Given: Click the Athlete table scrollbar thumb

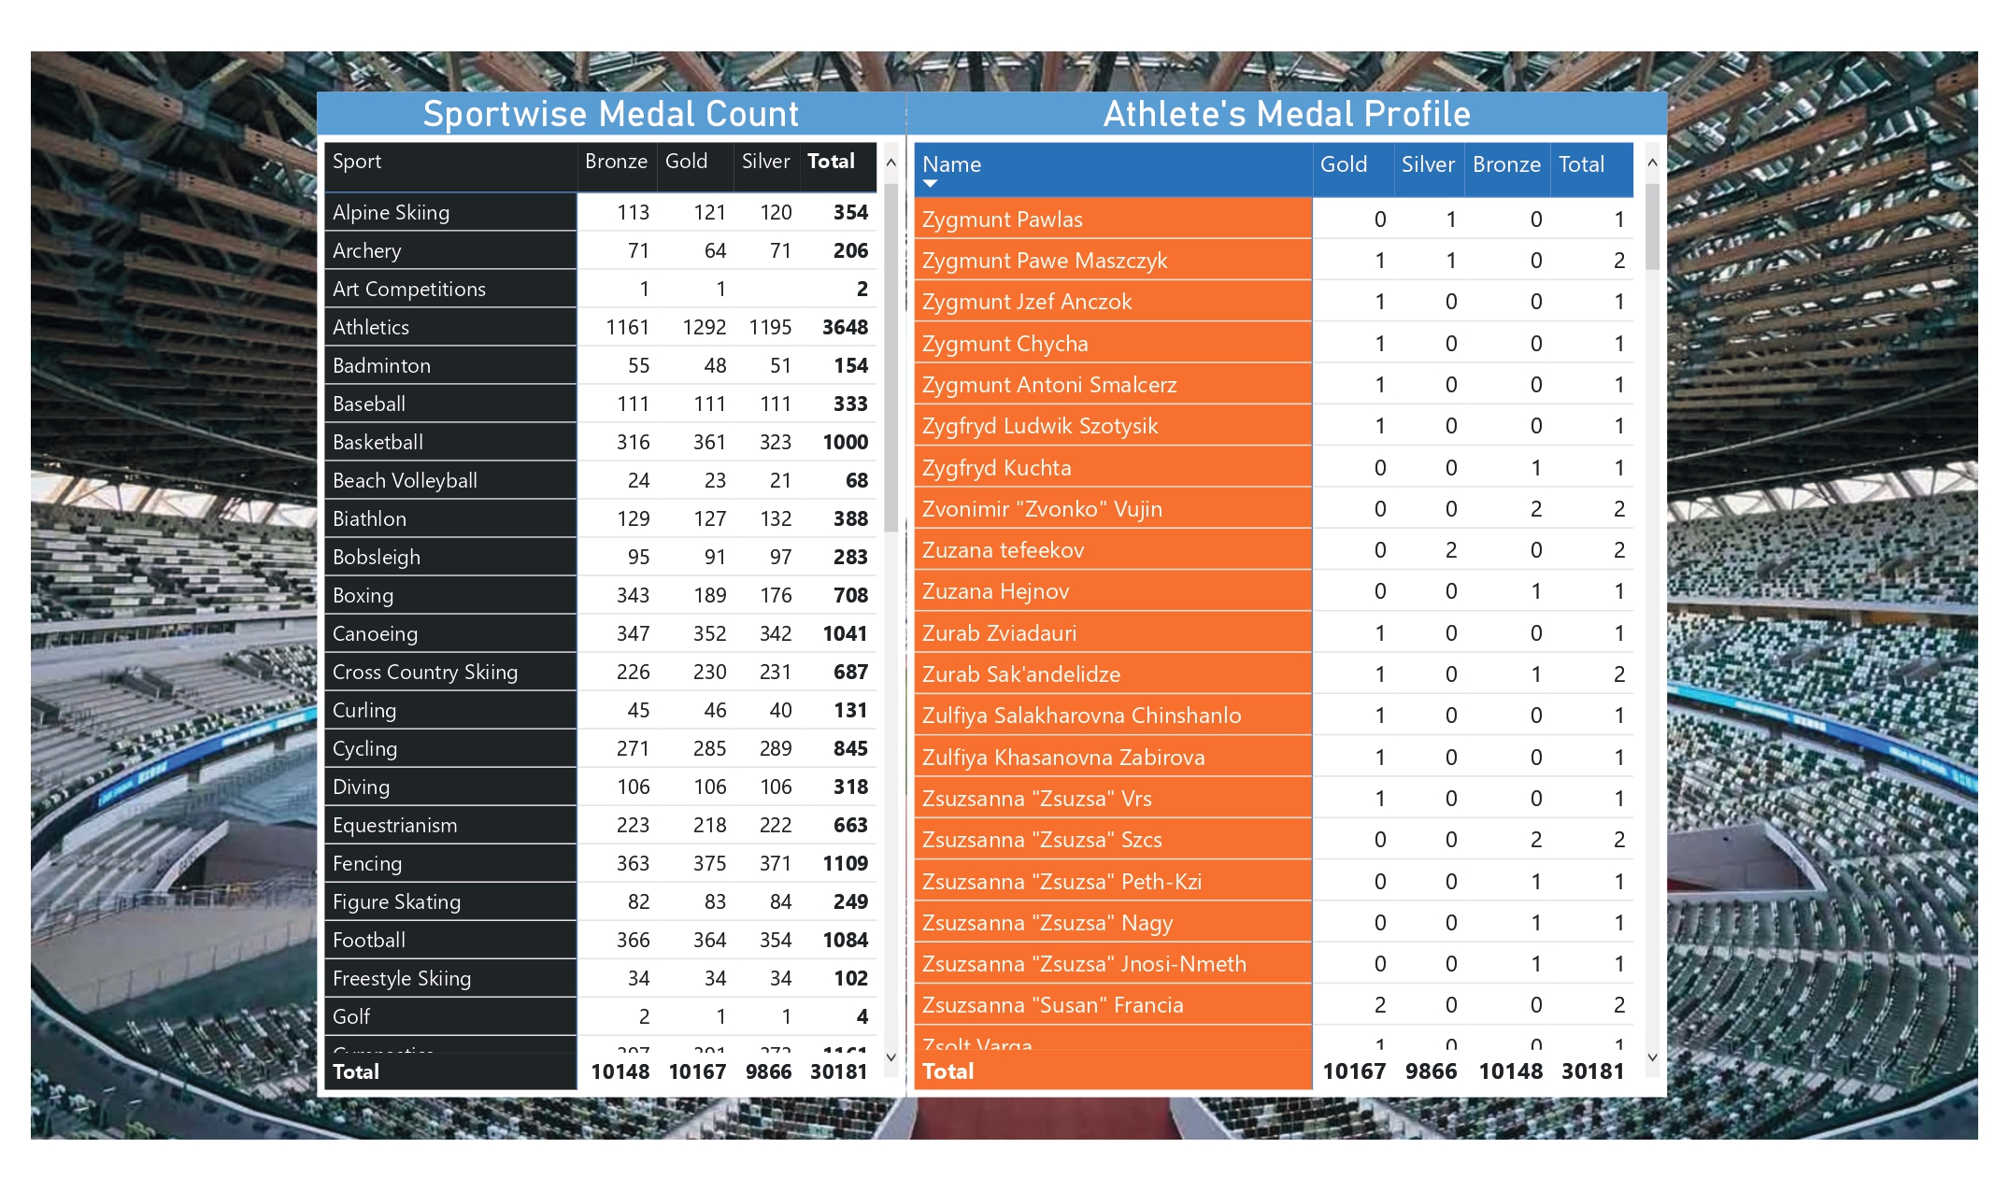Looking at the screenshot, I should click(x=1652, y=226).
